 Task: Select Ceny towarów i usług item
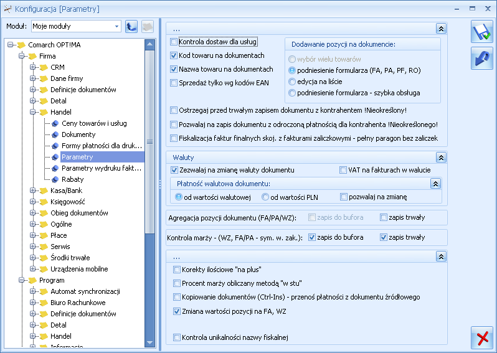[x=94, y=124]
